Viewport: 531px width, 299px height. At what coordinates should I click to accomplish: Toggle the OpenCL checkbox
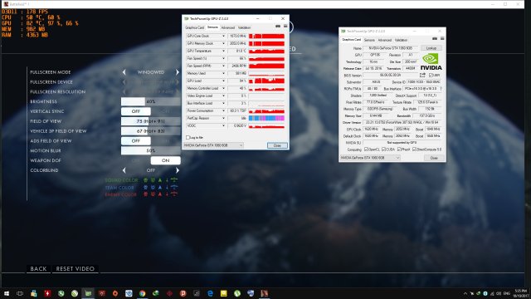click(x=366, y=149)
